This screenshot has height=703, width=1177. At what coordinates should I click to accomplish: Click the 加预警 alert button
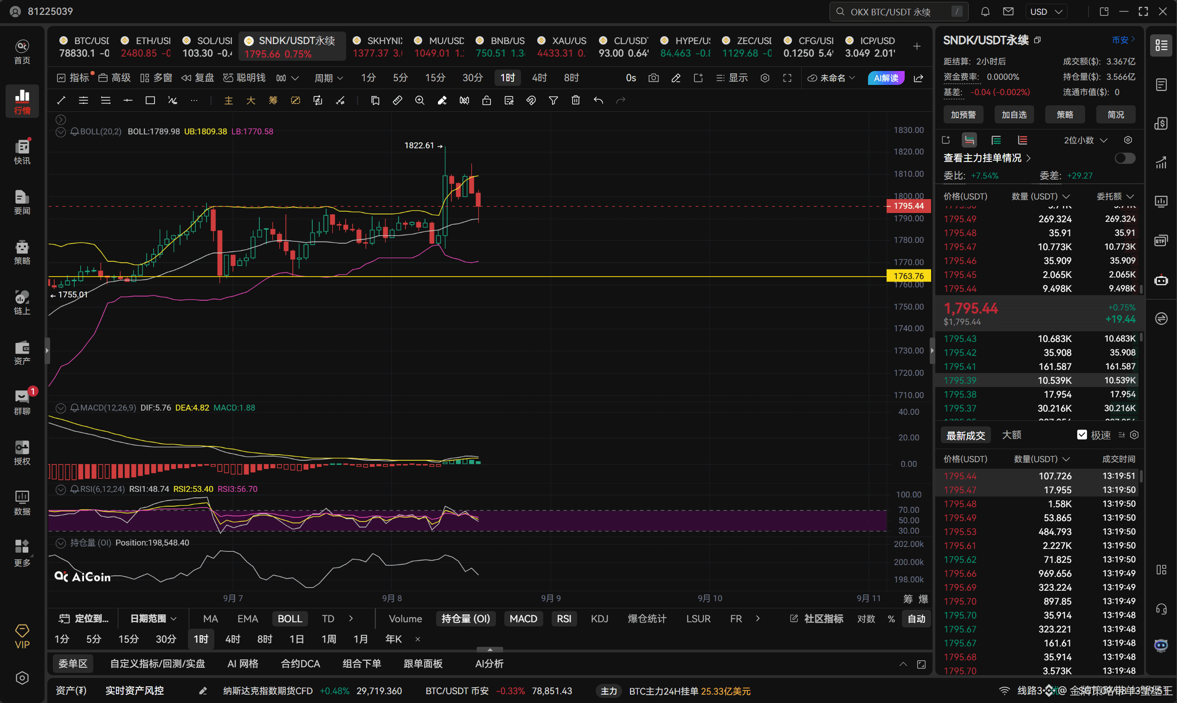coord(964,115)
